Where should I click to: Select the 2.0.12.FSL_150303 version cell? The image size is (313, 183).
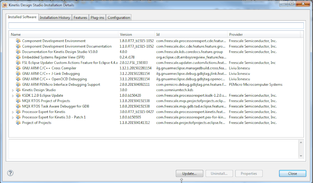click(x=133, y=63)
